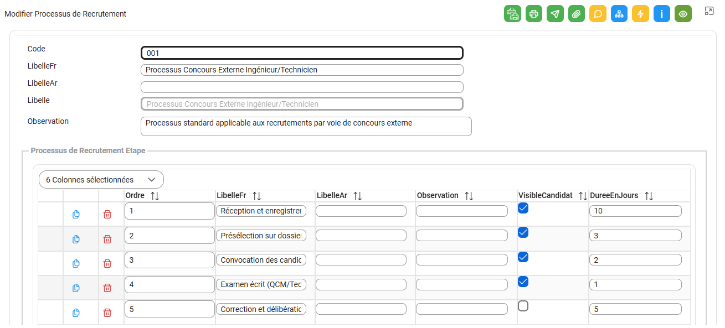Image resolution: width=725 pixels, height=328 pixels.
Task: Edit the DureeEnJours field showing 10
Action: pyautogui.click(x=635, y=211)
